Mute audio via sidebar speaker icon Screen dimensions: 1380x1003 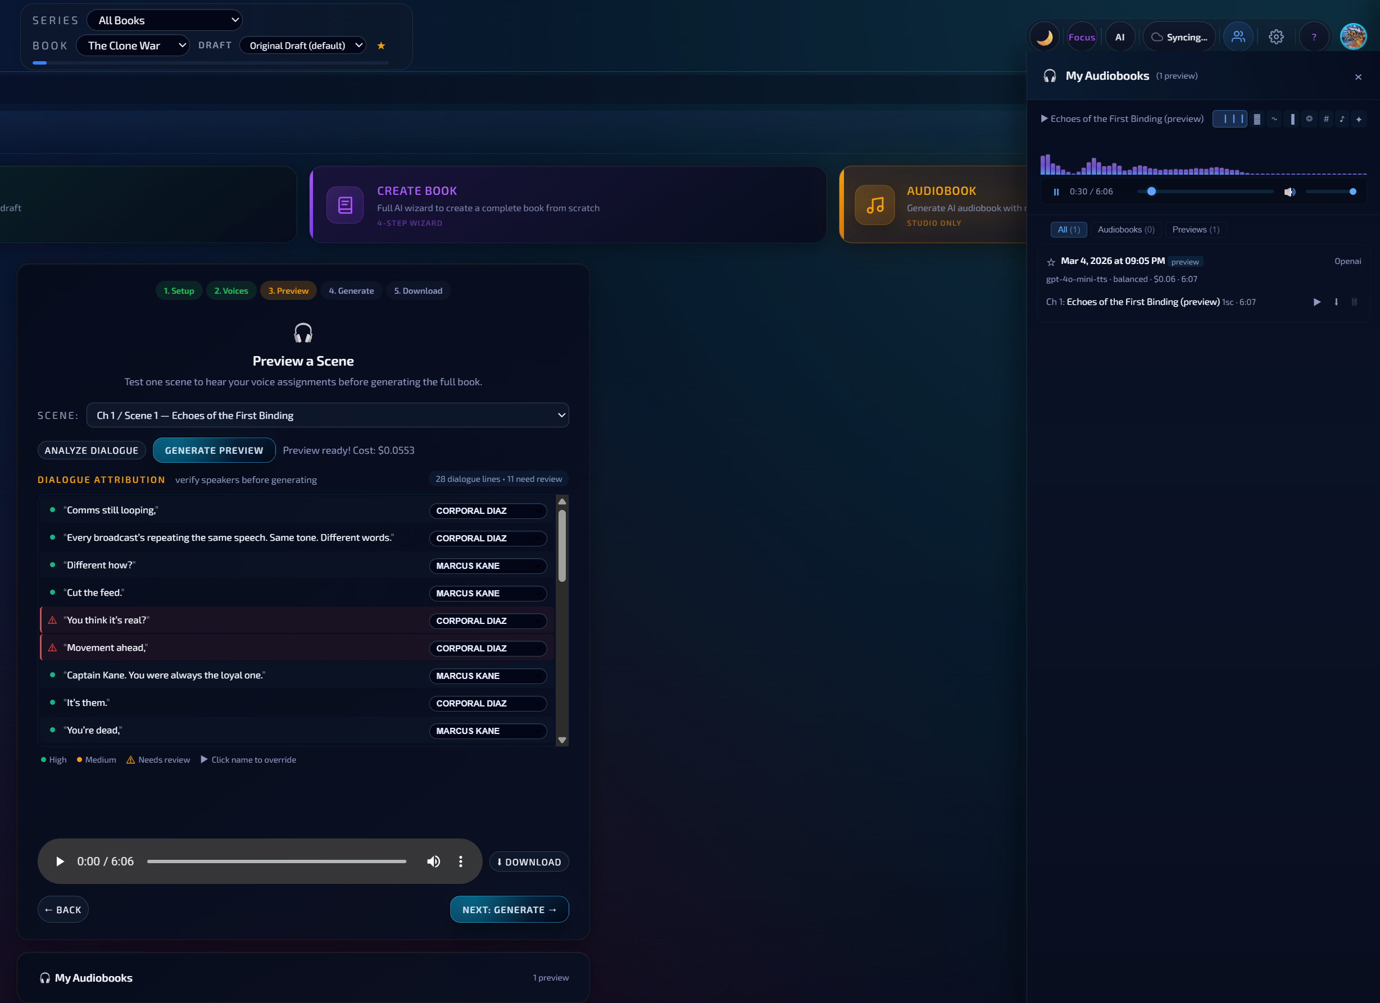coord(1289,192)
